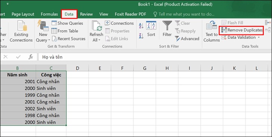Open the Formulas ribbon tab
Image resolution: width=272 pixels, height=137 pixels.
49,14
